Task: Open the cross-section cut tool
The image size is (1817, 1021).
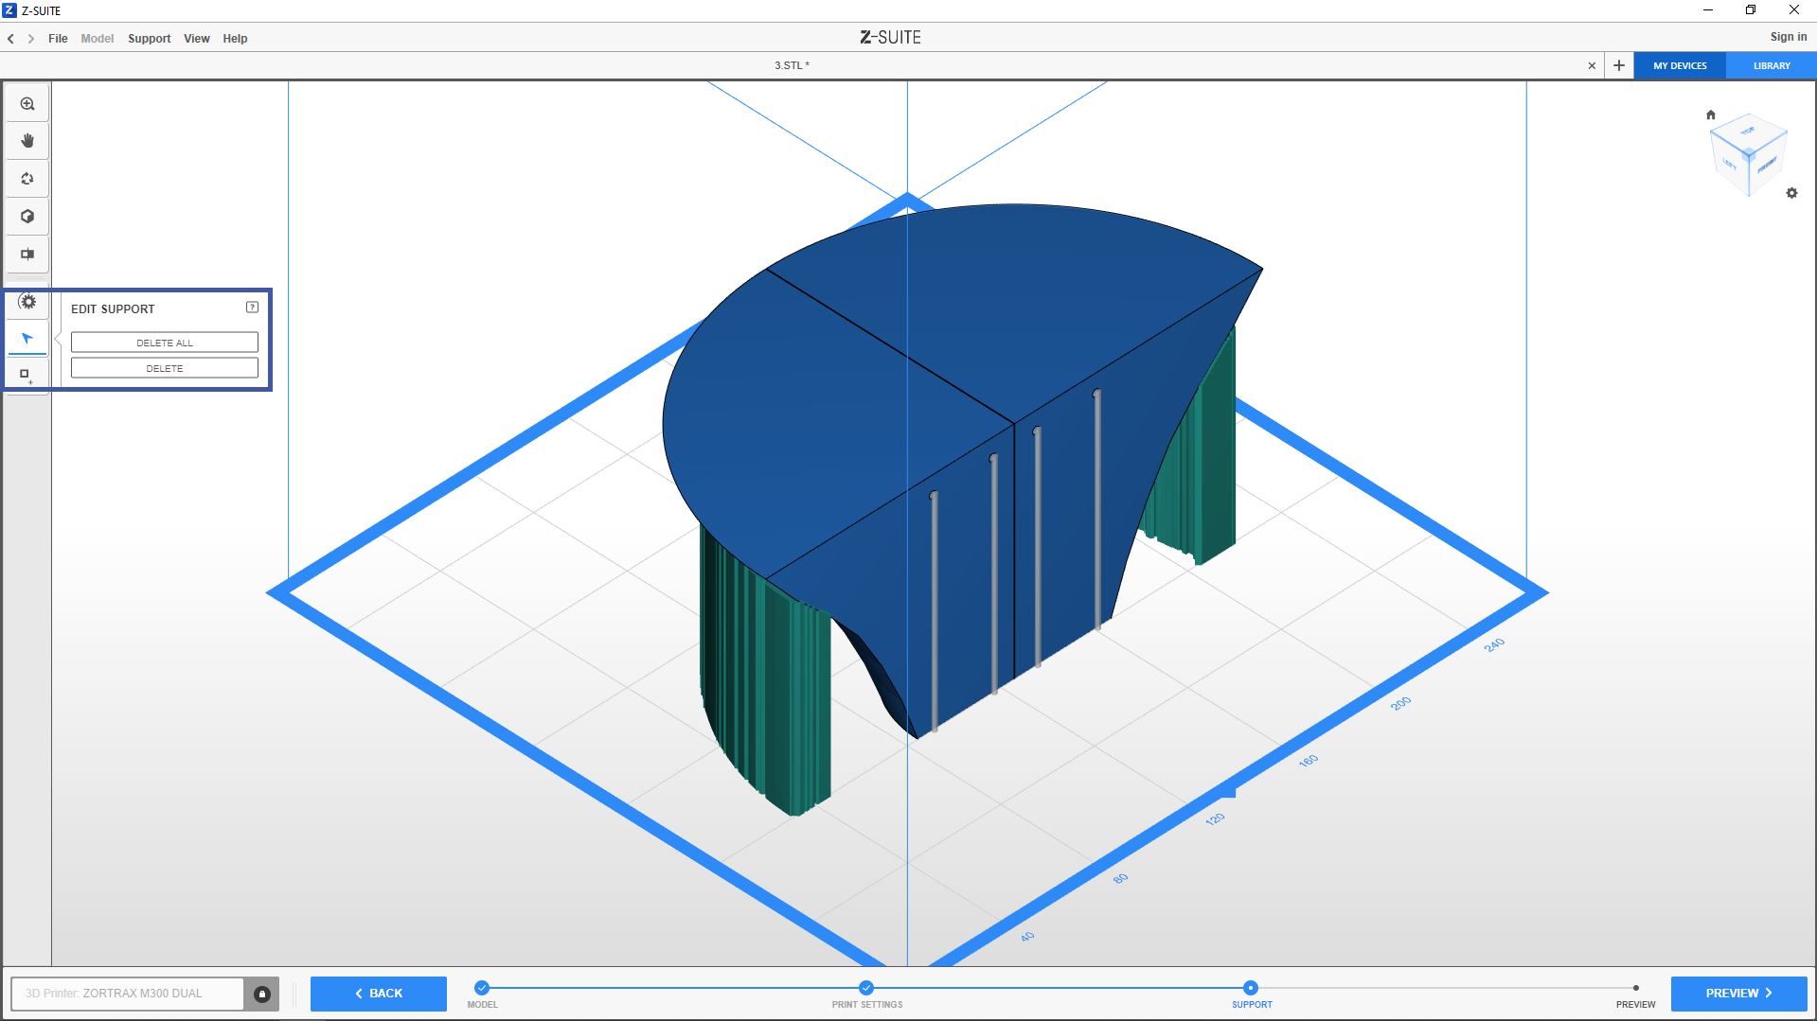Action: coord(27,254)
